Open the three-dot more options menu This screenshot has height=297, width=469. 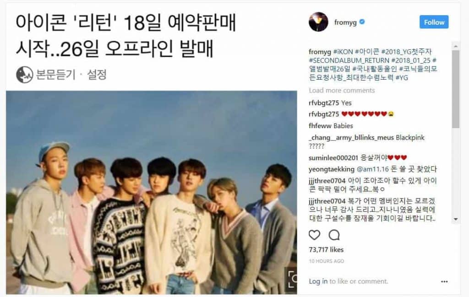point(444,281)
